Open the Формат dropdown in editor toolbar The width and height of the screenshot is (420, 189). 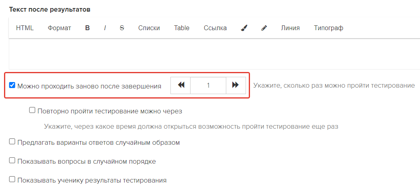[x=59, y=28]
